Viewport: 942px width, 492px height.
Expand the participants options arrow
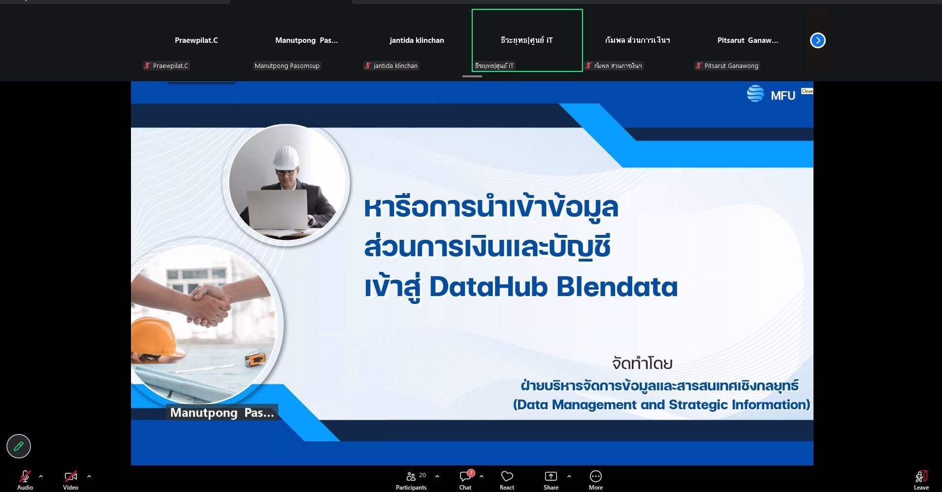437,476
